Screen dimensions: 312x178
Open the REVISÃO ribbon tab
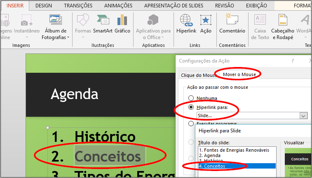pyautogui.click(x=225, y=6)
